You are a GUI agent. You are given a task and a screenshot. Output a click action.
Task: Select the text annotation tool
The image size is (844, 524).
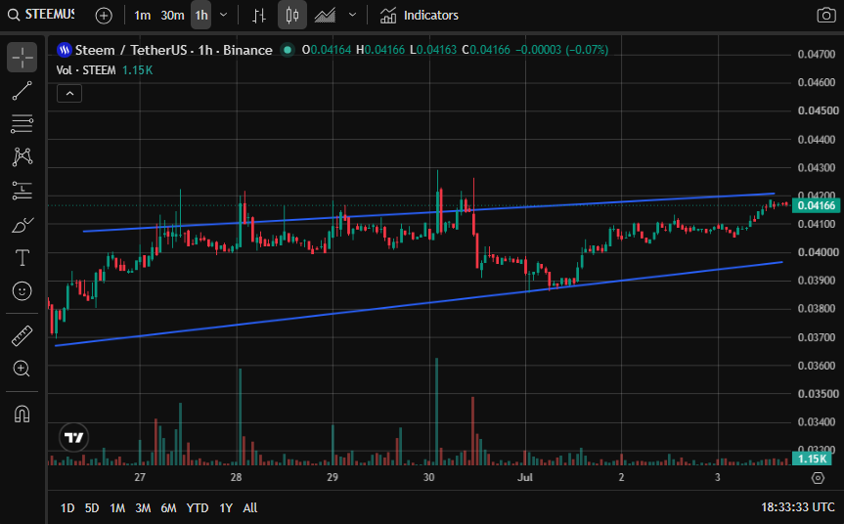(22, 258)
